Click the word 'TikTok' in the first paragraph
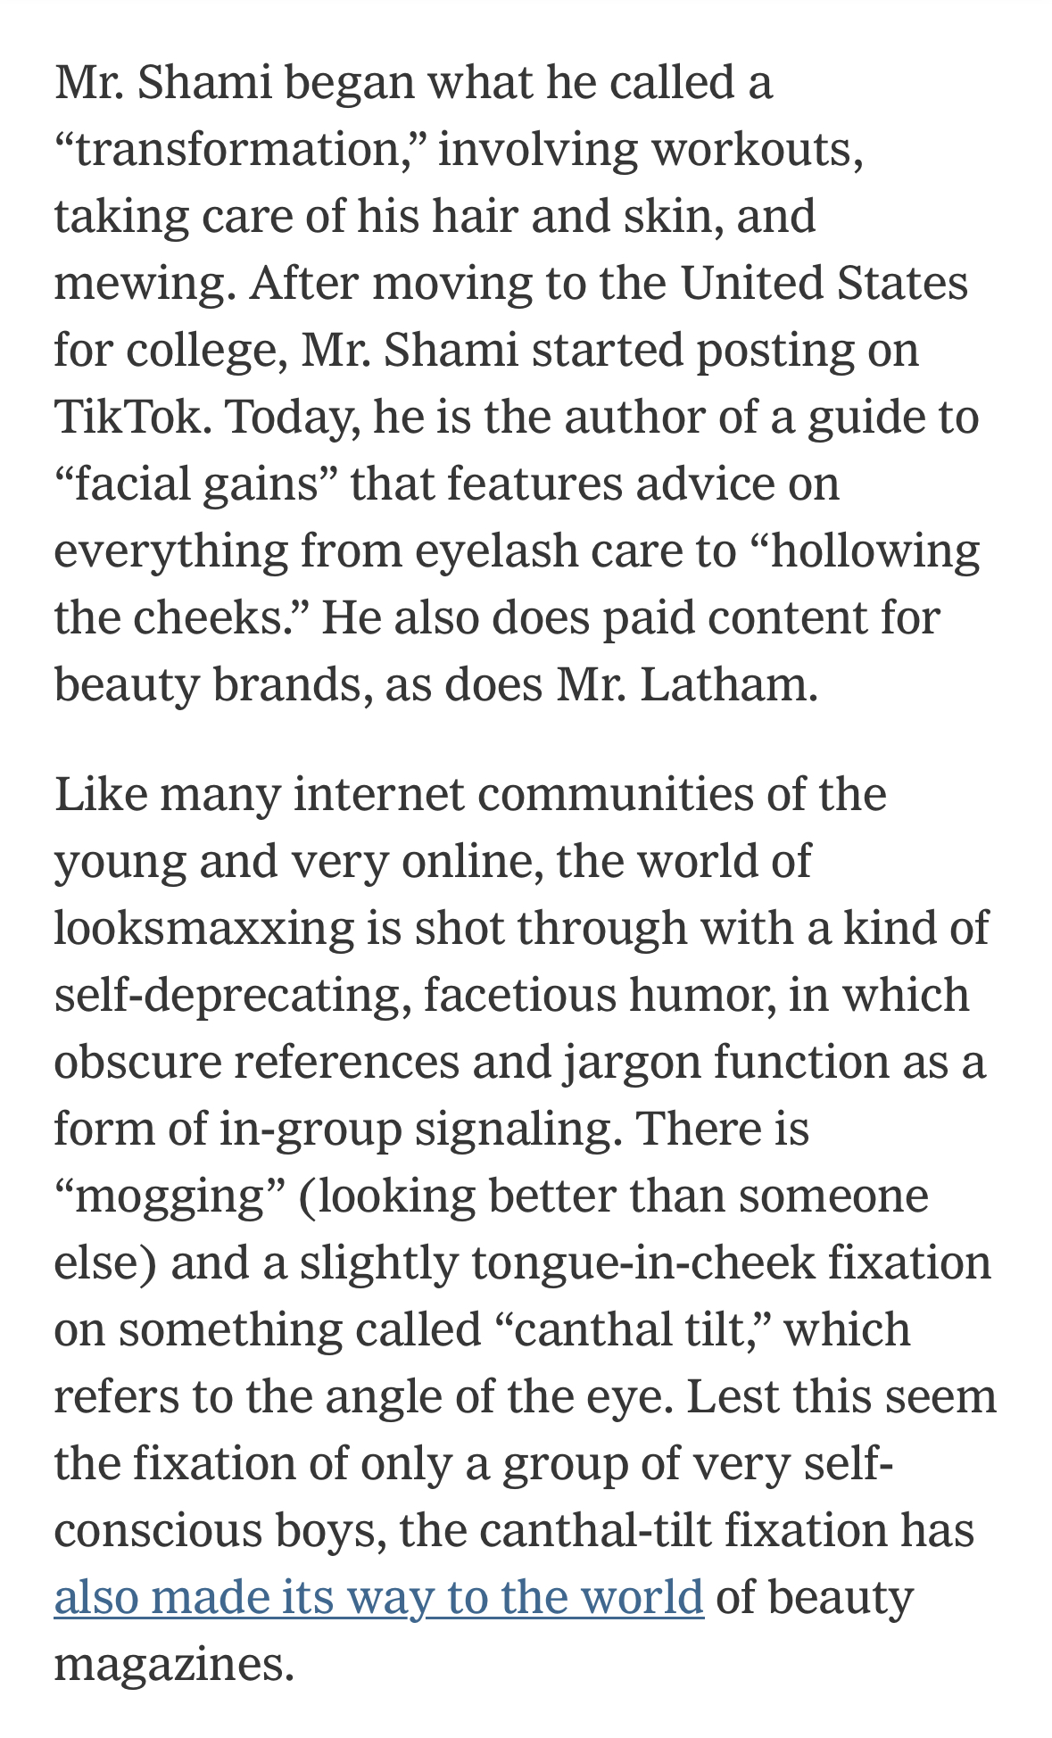1052x1738 pixels. tap(128, 417)
